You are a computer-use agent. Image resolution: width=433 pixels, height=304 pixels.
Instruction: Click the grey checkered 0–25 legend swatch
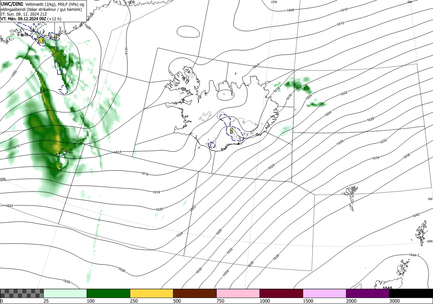[x=22, y=293]
